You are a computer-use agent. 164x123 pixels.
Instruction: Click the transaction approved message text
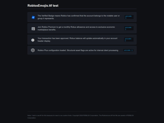(x=77, y=40)
